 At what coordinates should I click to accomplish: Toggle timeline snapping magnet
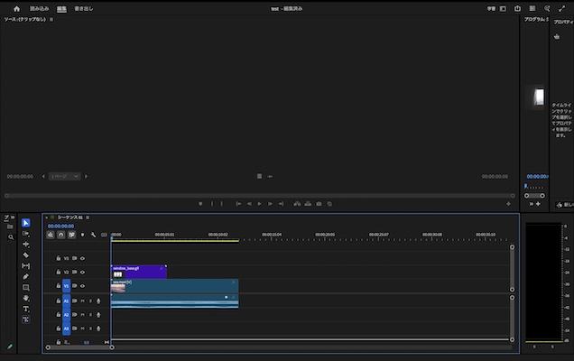tap(60, 235)
